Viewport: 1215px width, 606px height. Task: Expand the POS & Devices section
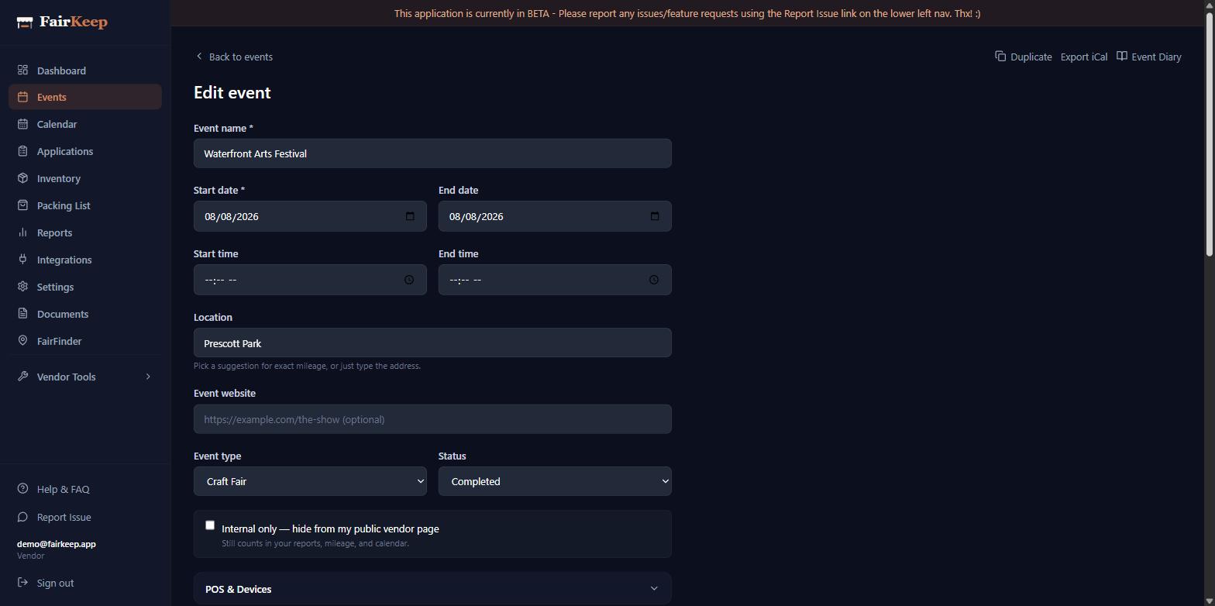tap(432, 589)
